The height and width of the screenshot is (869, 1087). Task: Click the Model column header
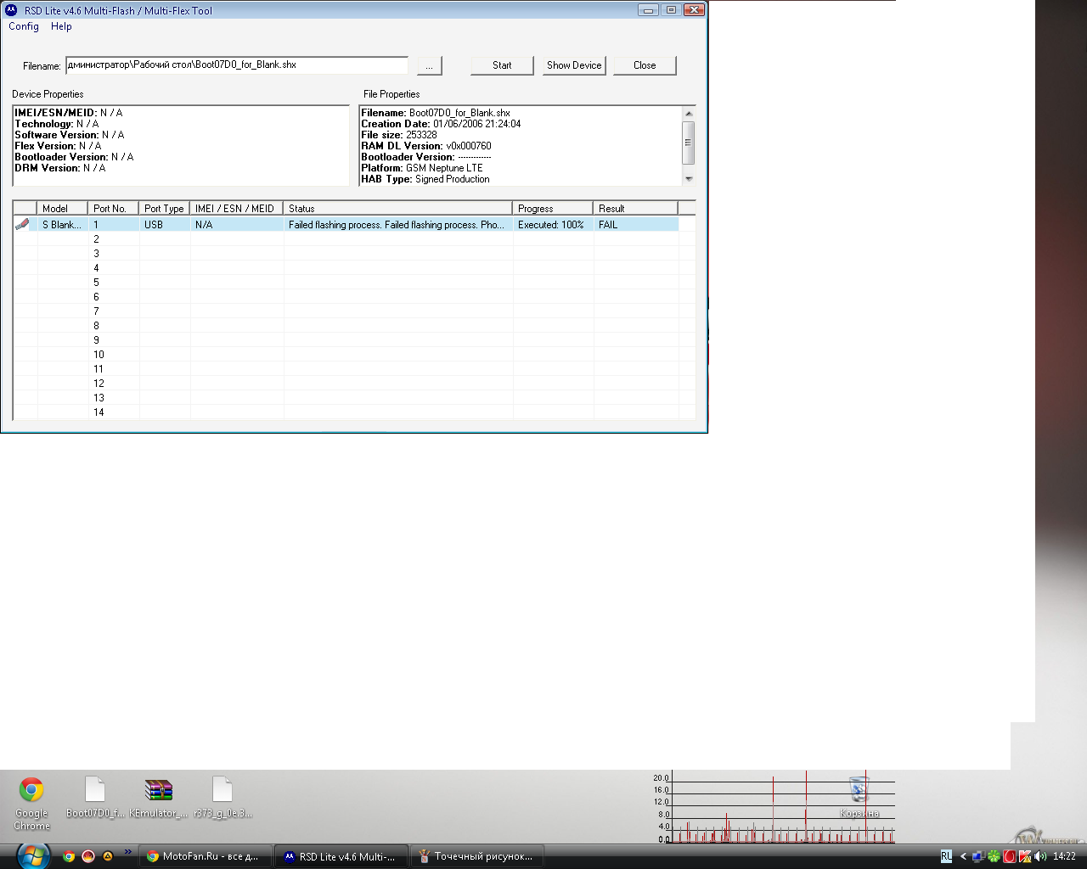point(62,208)
